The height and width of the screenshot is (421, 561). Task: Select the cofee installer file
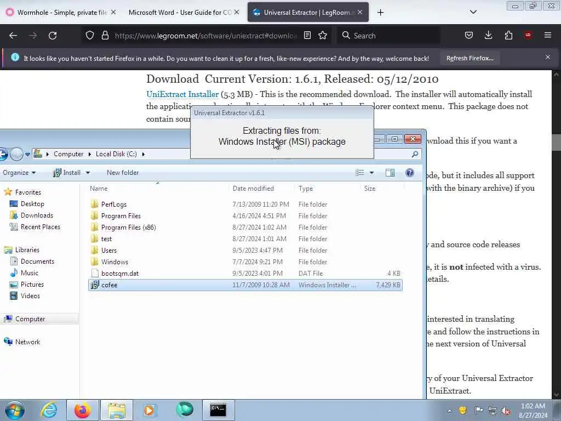(245, 285)
